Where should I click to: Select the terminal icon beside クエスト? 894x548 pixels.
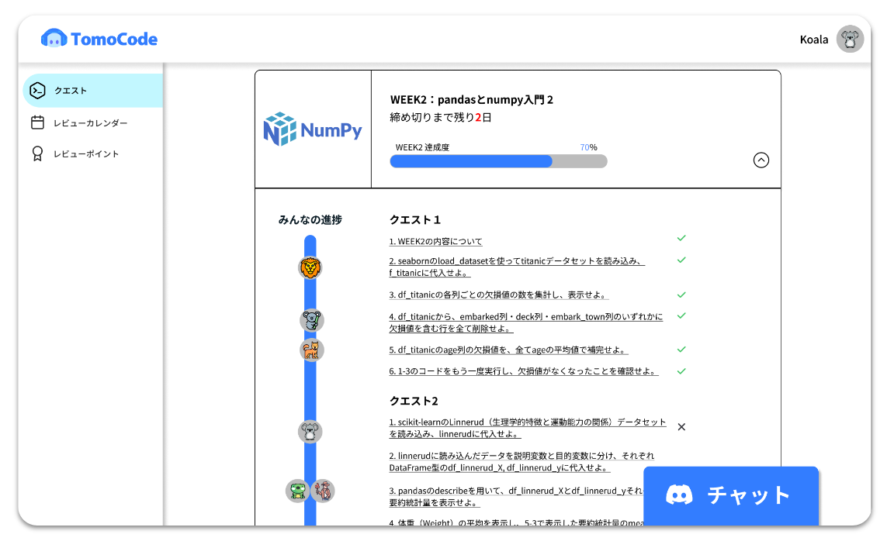coord(37,90)
